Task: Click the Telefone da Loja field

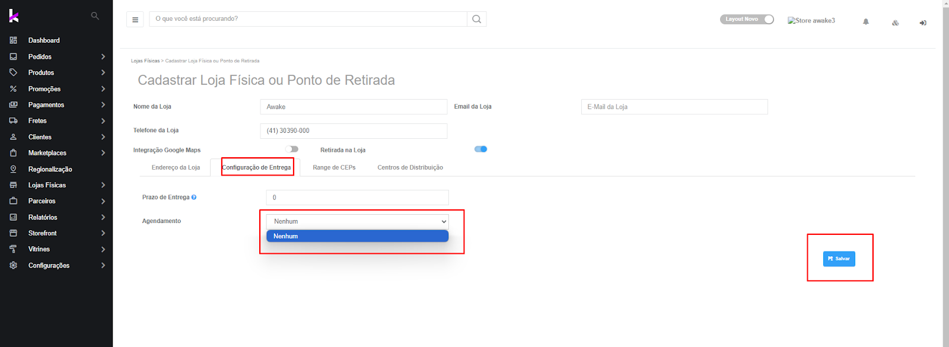Action: tap(354, 130)
